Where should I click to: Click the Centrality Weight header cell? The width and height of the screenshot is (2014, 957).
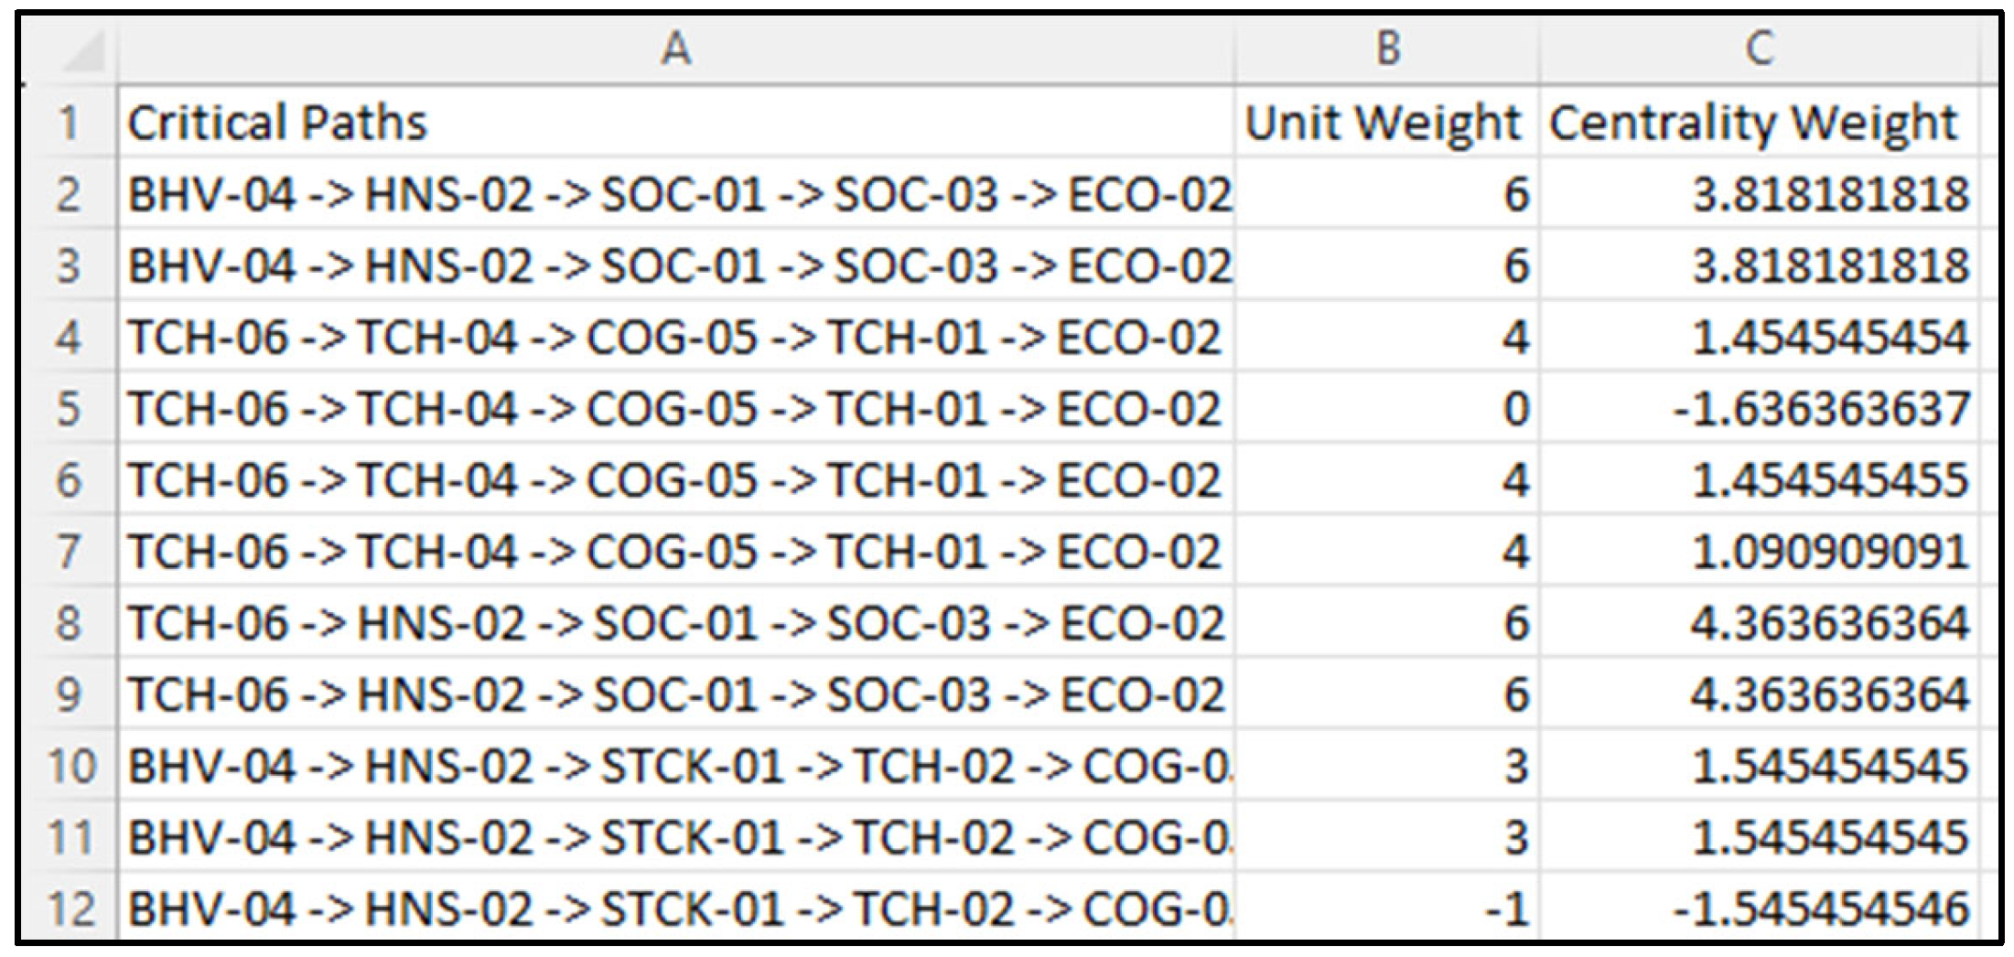pyautogui.click(x=1759, y=123)
